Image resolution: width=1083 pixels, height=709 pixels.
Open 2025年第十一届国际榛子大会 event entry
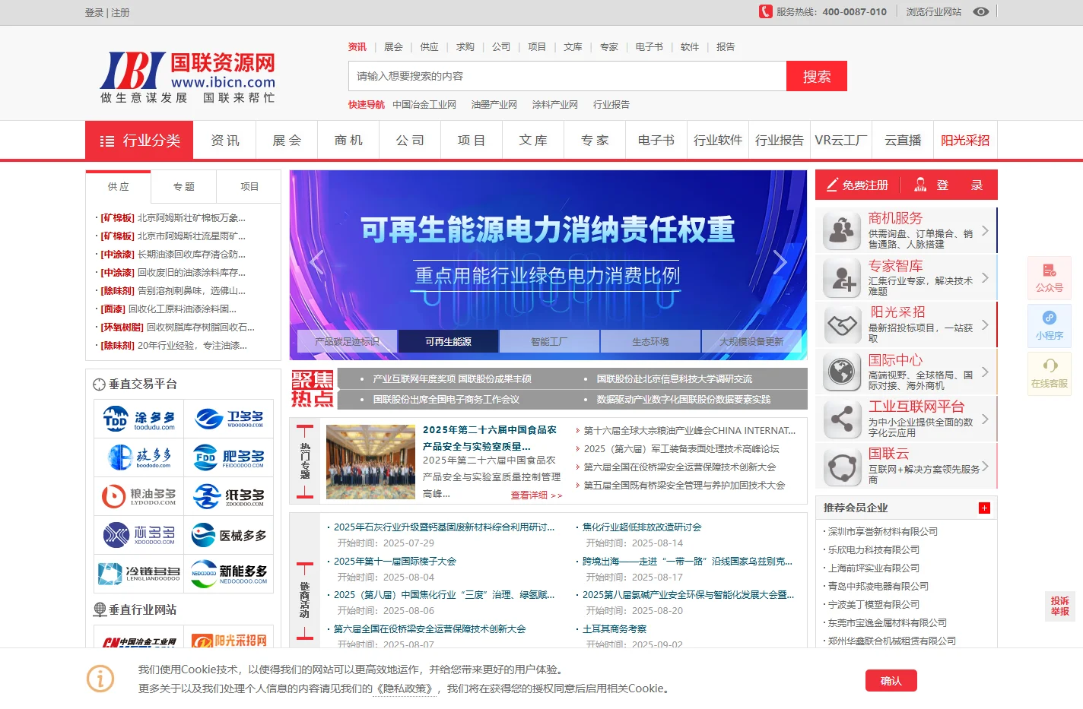[395, 562]
